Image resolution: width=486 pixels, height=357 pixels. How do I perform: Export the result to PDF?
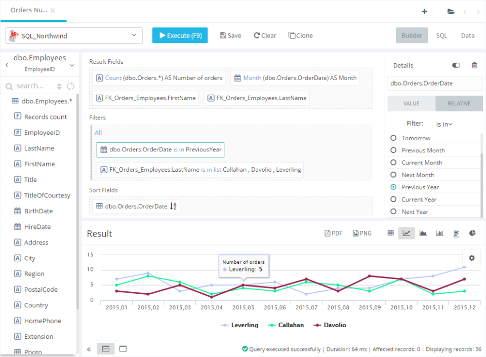[333, 233]
